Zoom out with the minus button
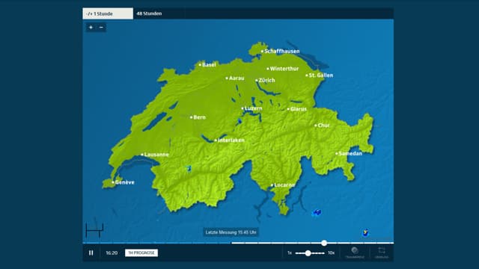This screenshot has width=479, height=269. 102,28
